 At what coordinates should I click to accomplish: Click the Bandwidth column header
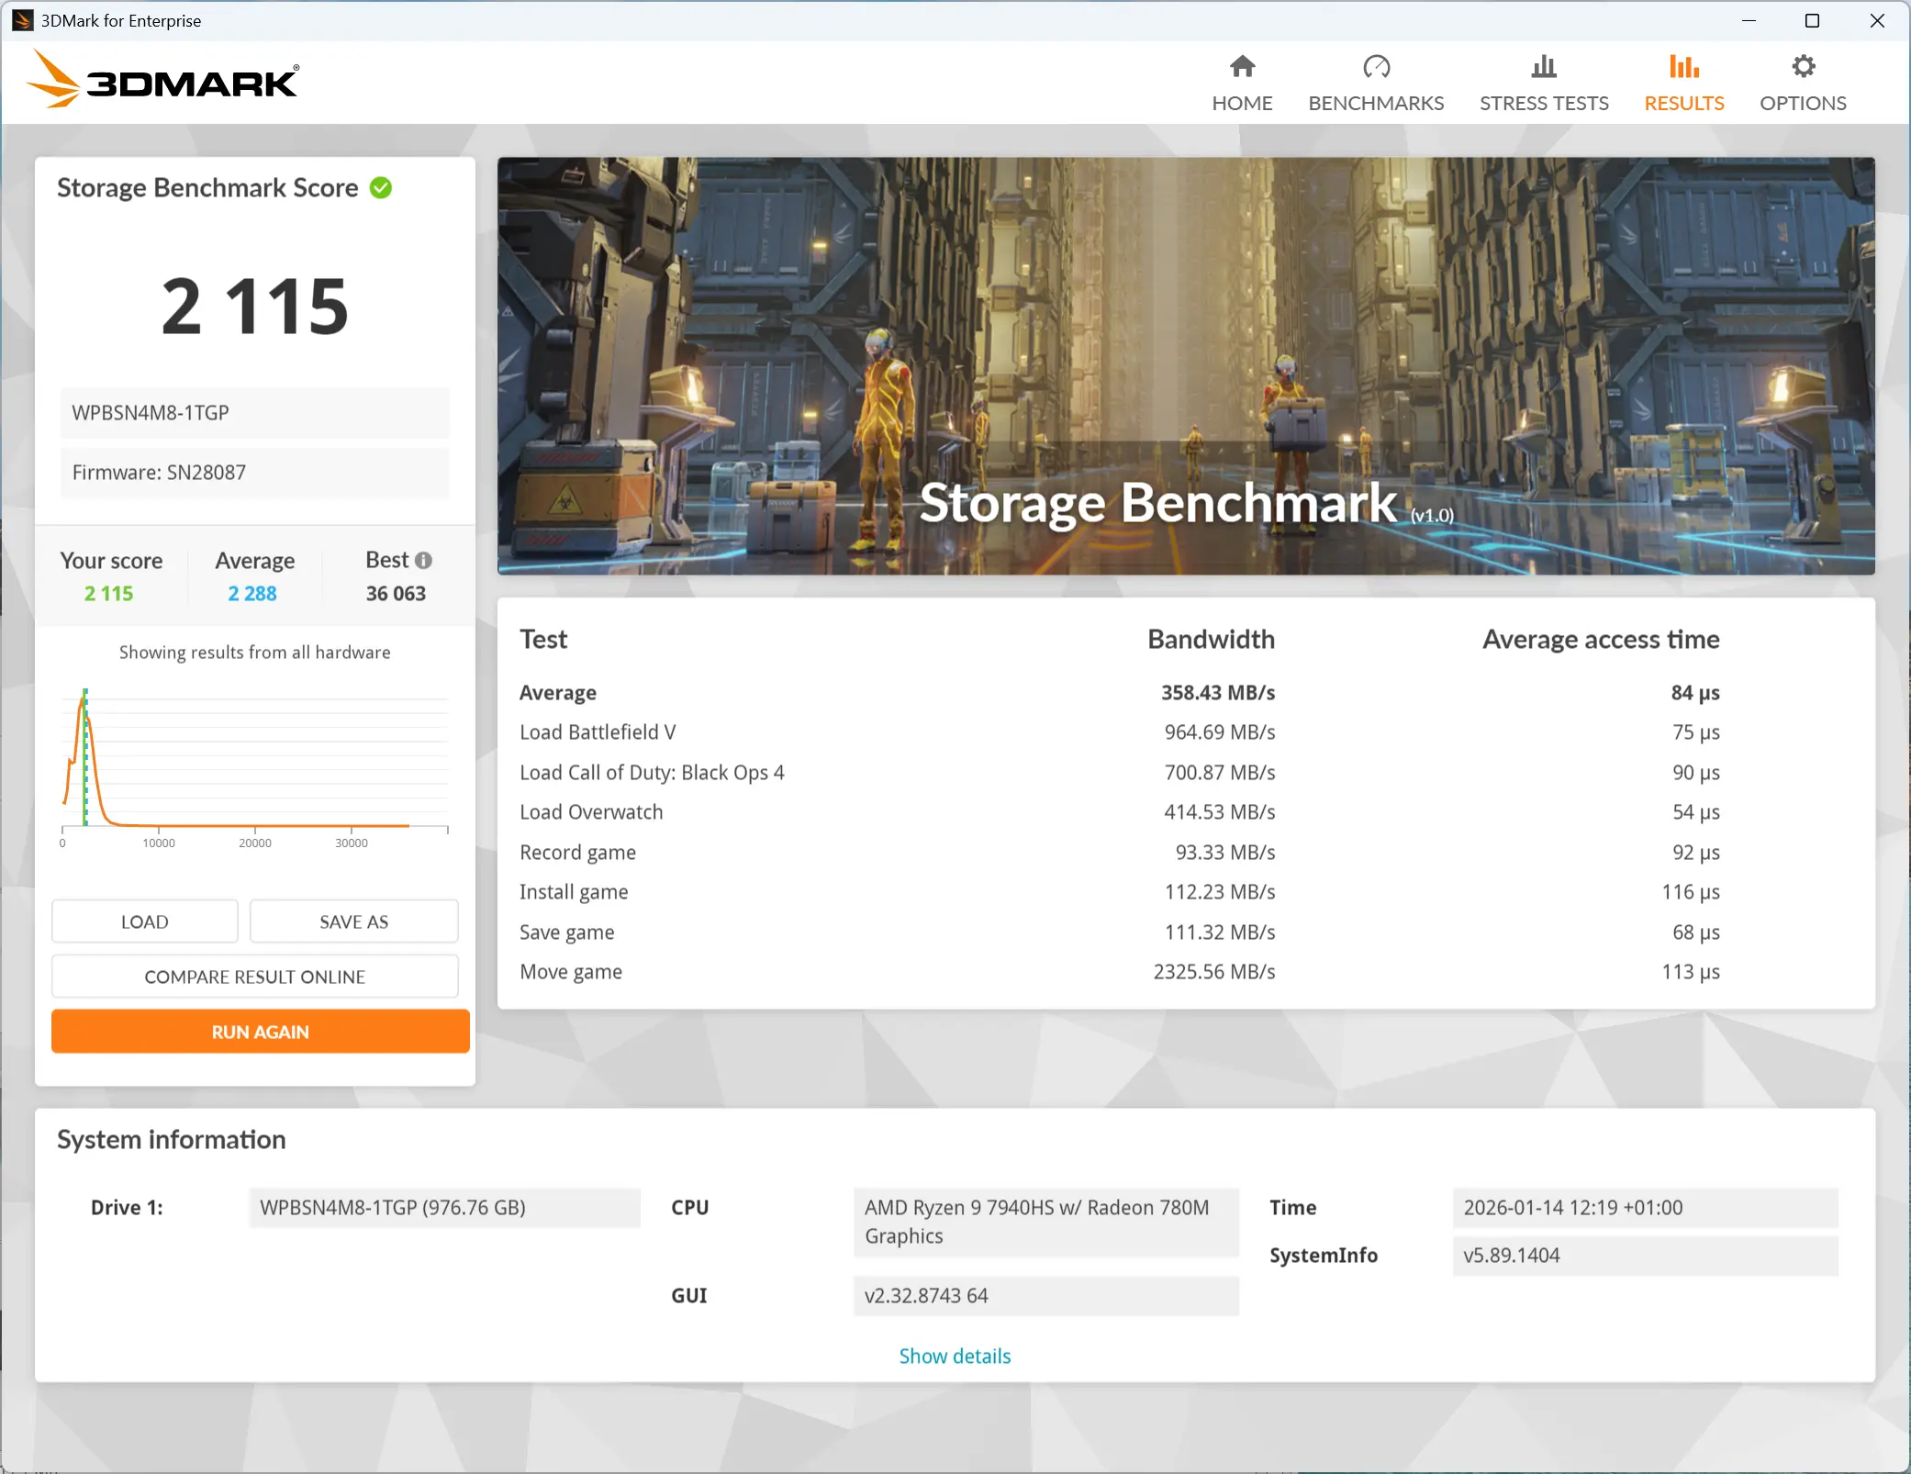[x=1211, y=640]
